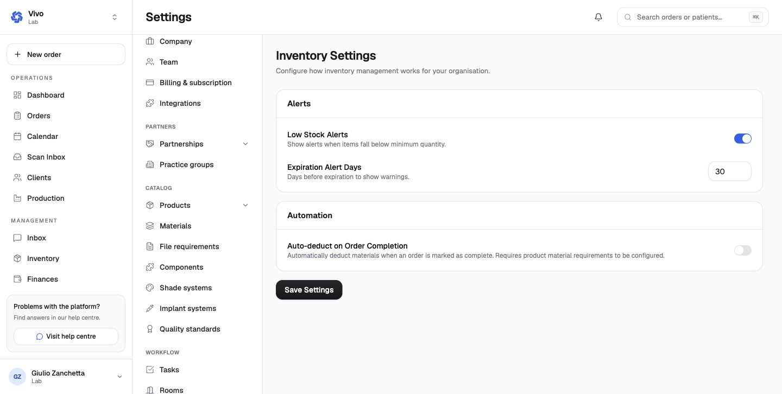This screenshot has height=394, width=782.
Task: Click the Orders clipboard icon
Action: click(17, 116)
